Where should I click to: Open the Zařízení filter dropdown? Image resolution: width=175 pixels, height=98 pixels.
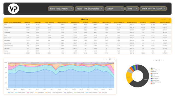[115, 9]
